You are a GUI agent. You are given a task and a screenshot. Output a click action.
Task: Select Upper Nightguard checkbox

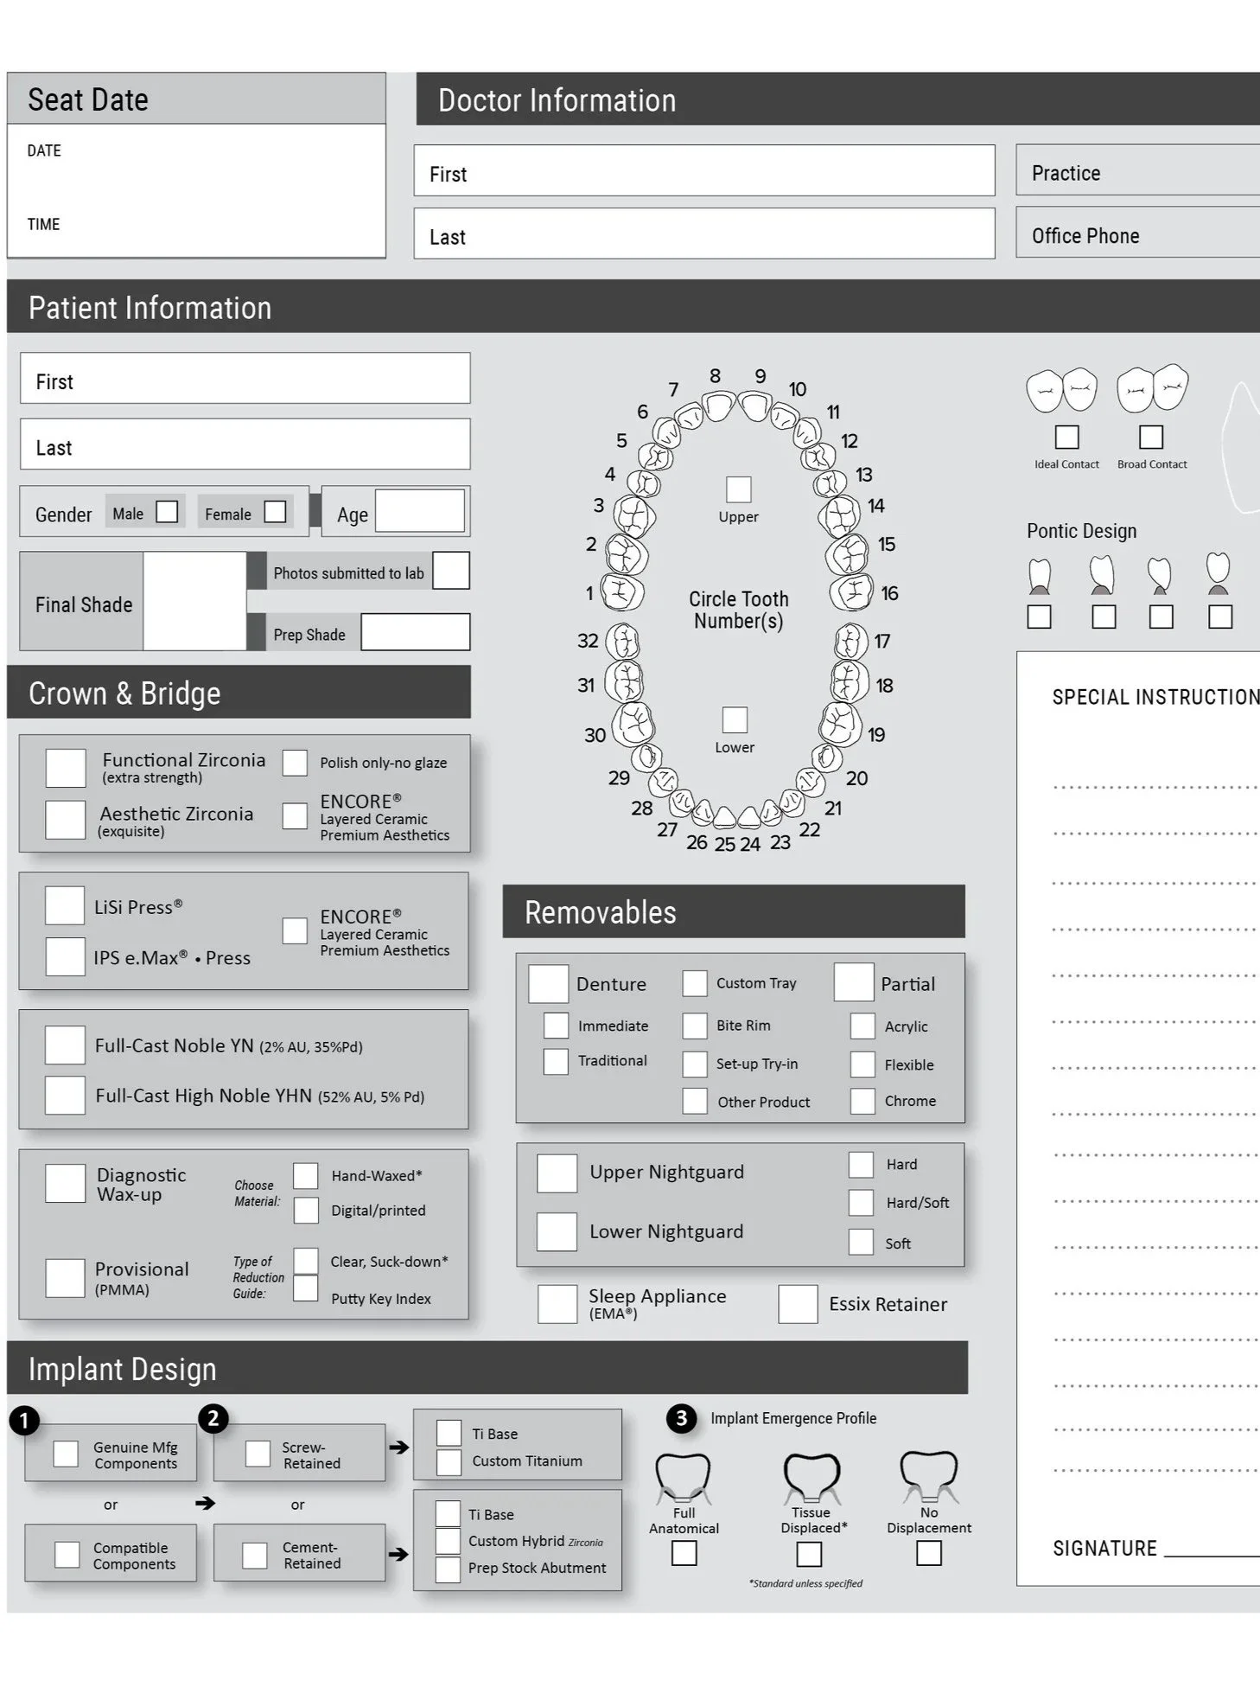(557, 1173)
